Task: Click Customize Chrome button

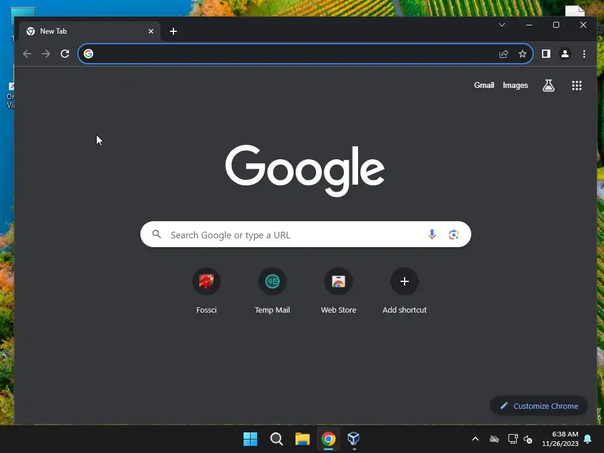Action: 539,406
